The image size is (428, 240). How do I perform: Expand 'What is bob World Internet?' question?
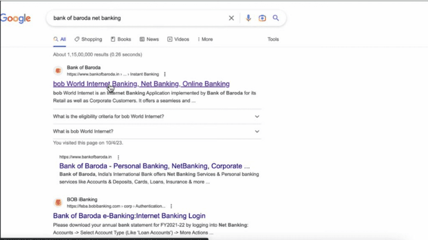tap(157, 132)
